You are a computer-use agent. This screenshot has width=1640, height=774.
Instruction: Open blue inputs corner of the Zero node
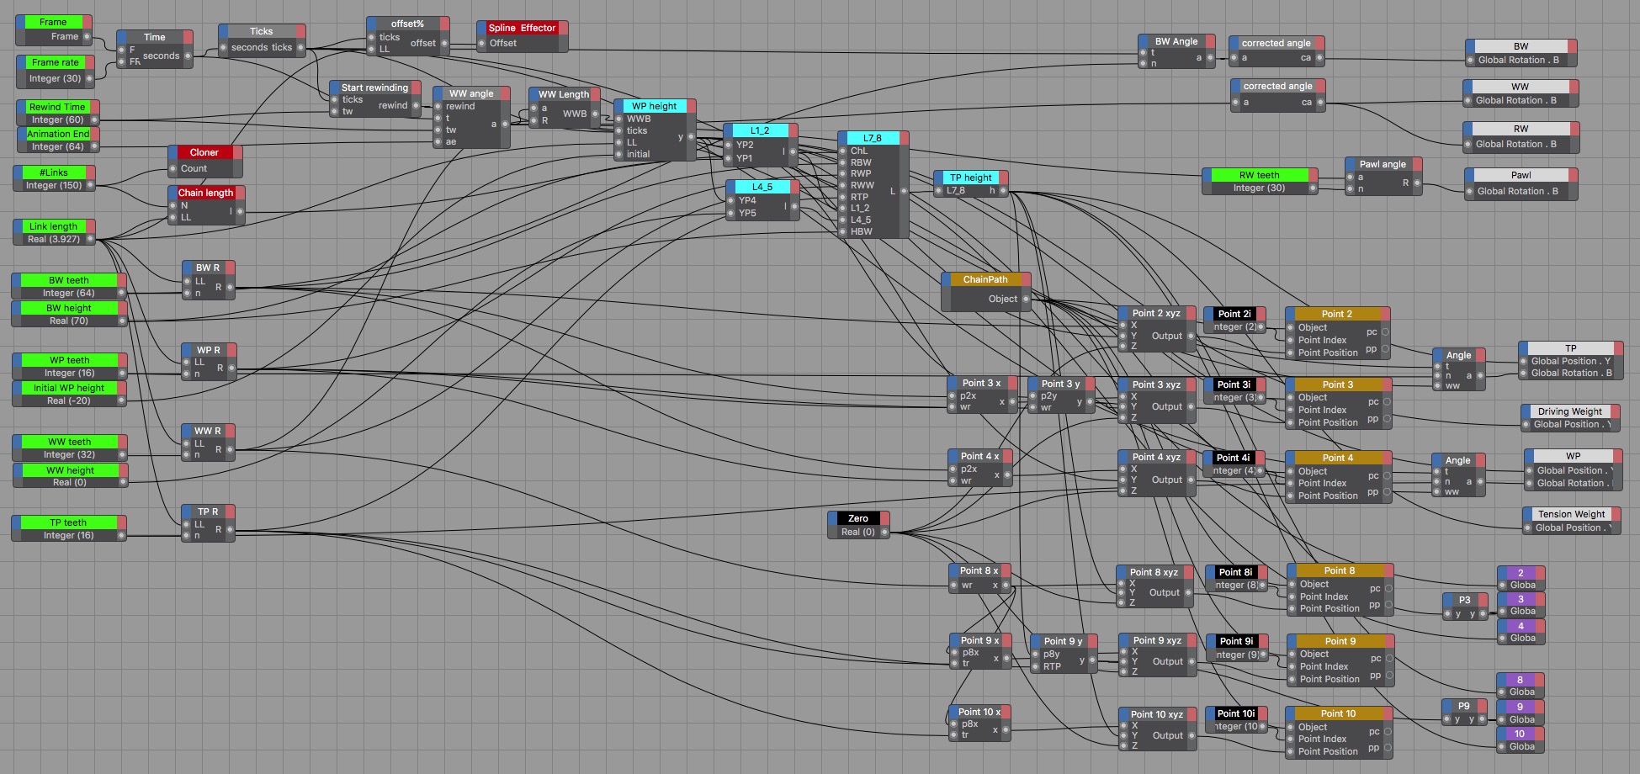tap(833, 518)
